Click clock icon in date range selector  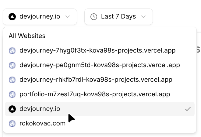pyautogui.click(x=94, y=17)
